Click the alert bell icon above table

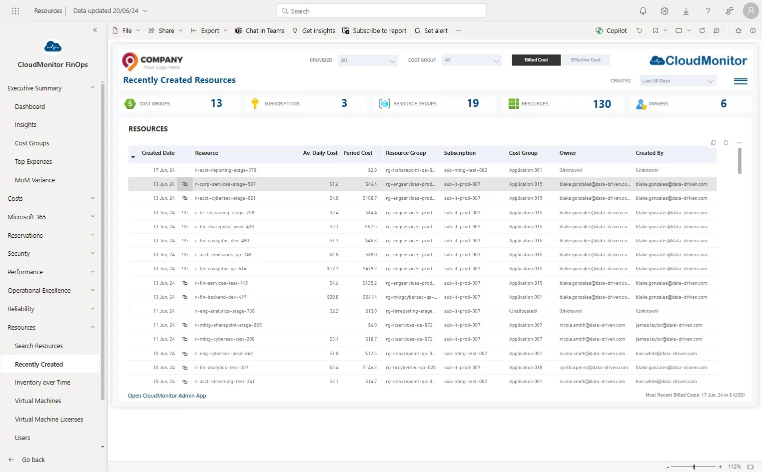(726, 143)
